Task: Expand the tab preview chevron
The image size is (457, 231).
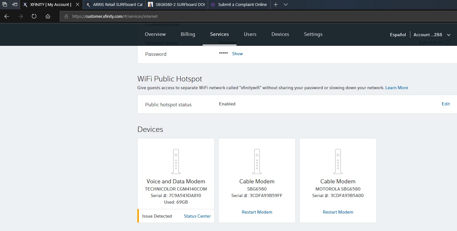Action: [x=286, y=5]
